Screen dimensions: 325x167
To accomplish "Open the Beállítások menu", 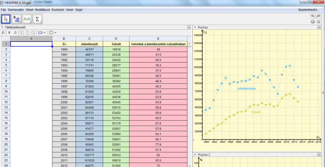I will coord(43,10).
